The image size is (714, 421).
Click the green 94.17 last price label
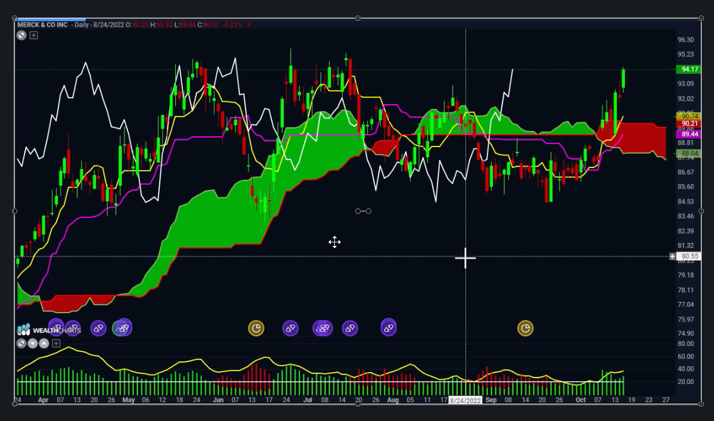tap(688, 69)
